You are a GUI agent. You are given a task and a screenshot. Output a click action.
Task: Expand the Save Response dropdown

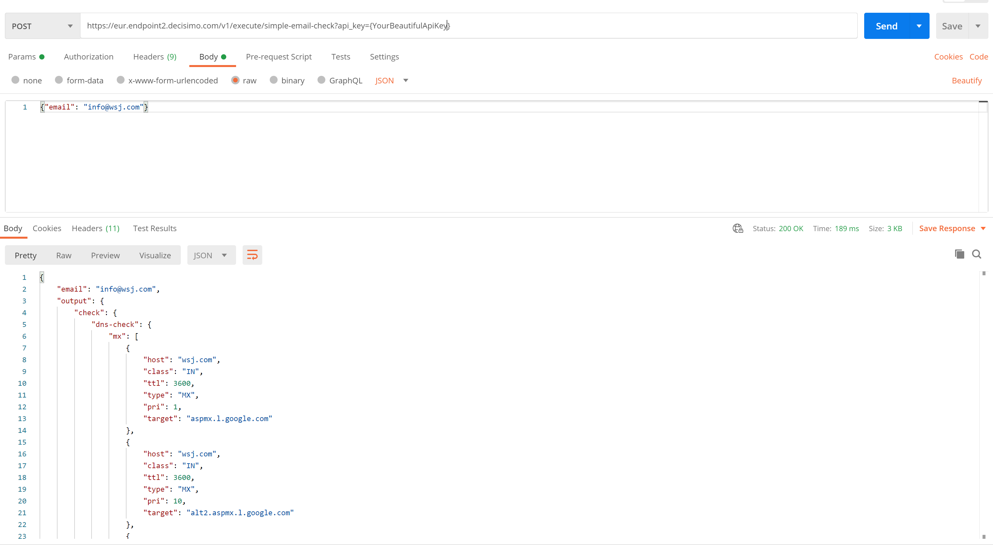(984, 229)
